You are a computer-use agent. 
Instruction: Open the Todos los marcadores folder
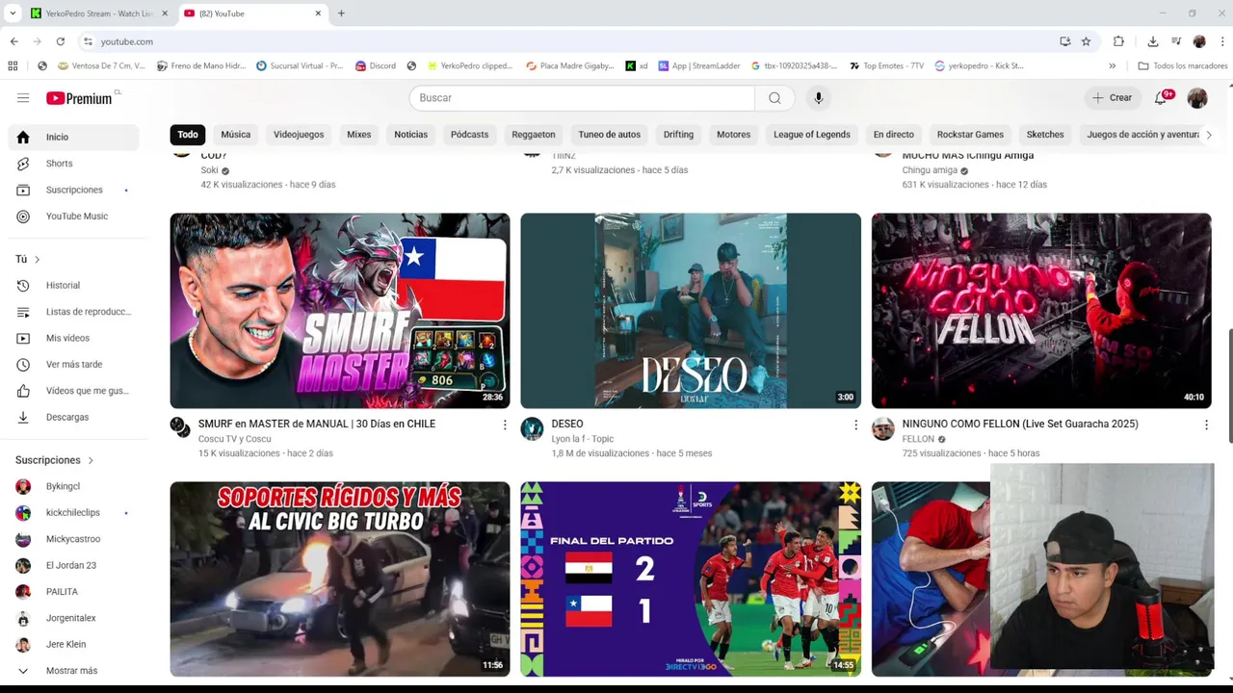pos(1183,66)
